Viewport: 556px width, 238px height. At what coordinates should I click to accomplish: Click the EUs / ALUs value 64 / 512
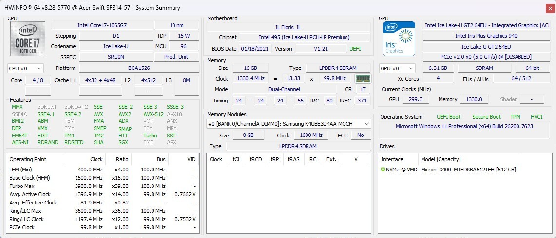521,79
